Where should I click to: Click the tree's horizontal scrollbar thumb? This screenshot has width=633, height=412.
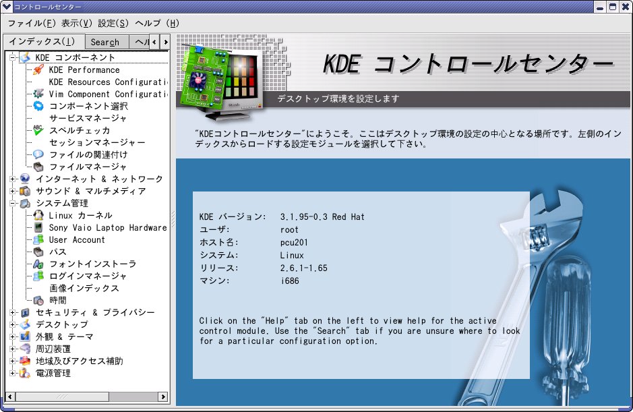point(62,396)
